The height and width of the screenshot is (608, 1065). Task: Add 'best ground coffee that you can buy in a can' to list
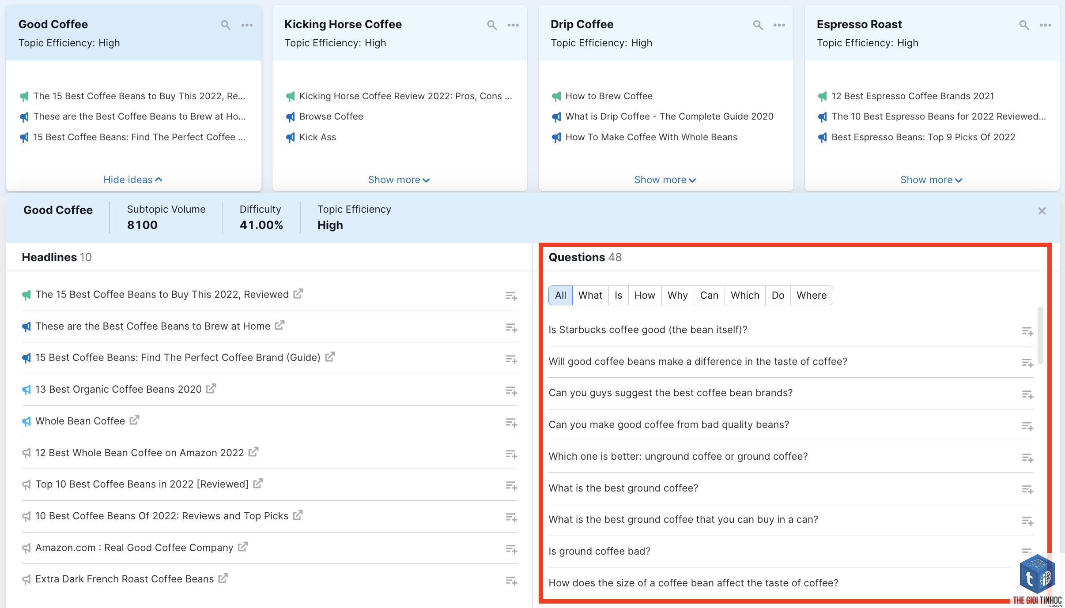(x=1027, y=521)
